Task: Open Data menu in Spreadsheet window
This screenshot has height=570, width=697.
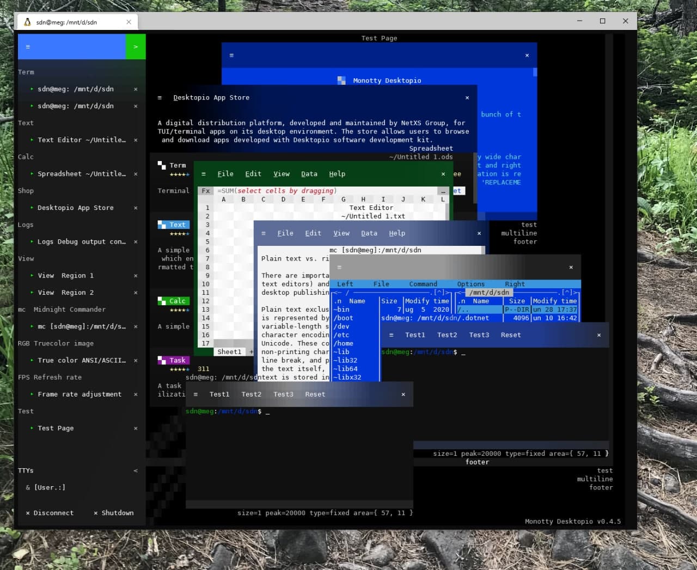Action: (309, 174)
